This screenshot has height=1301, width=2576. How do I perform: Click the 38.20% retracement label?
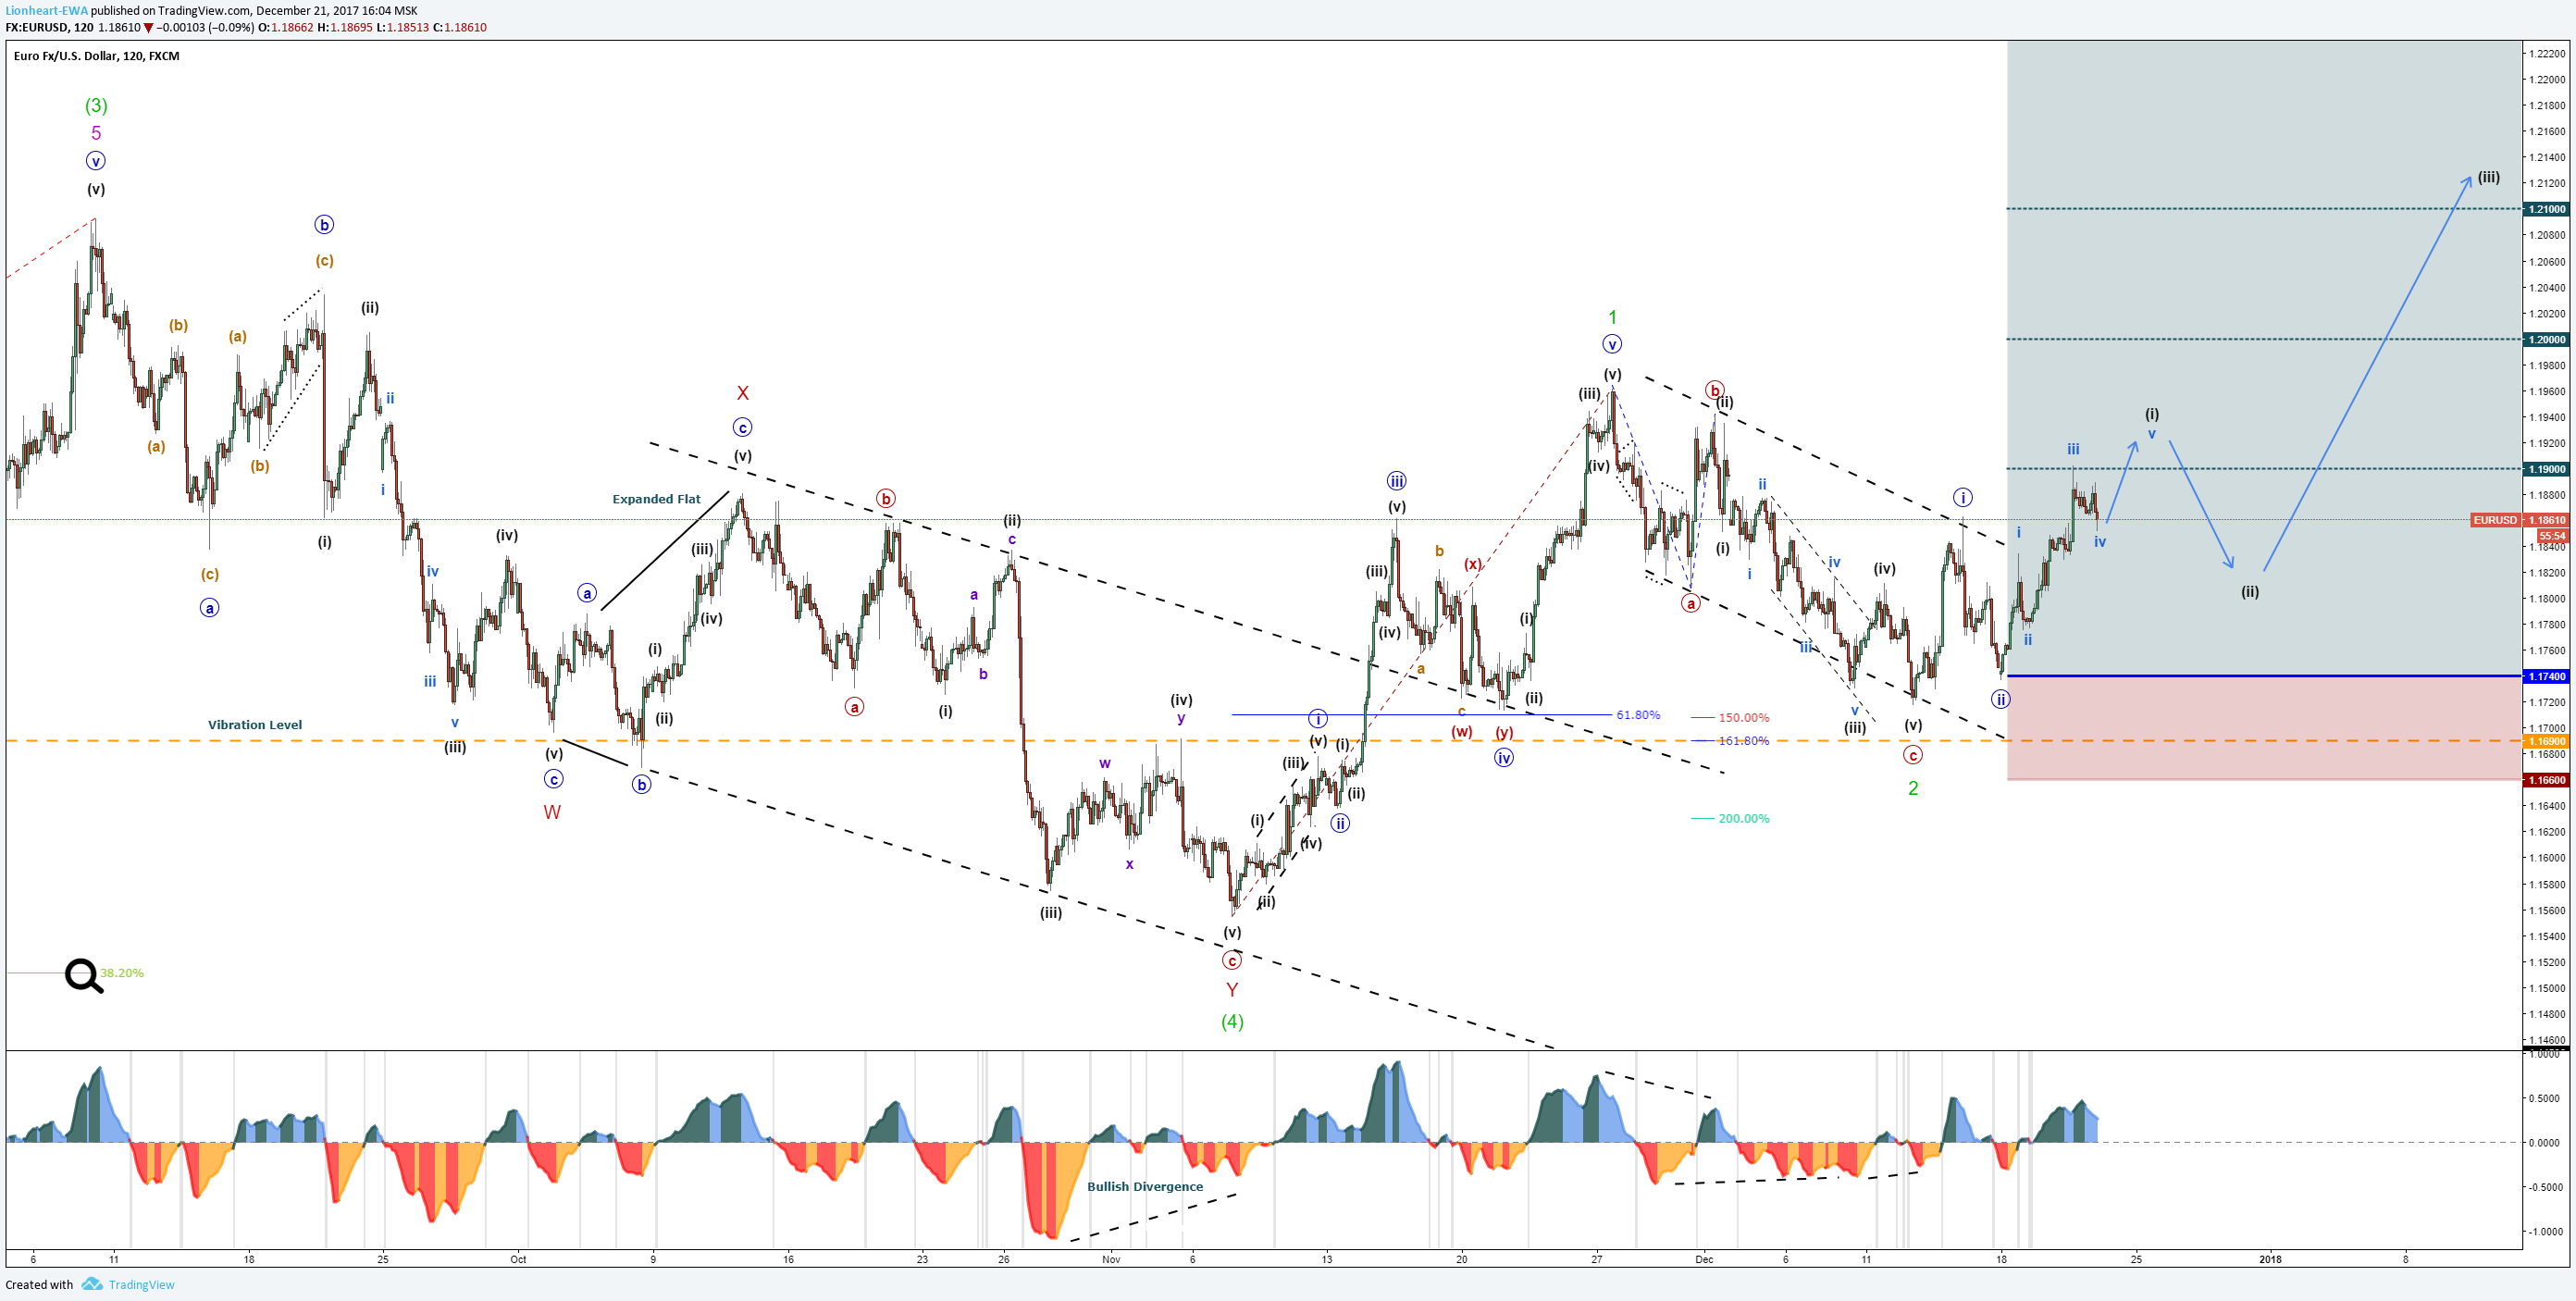pyautogui.click(x=122, y=973)
